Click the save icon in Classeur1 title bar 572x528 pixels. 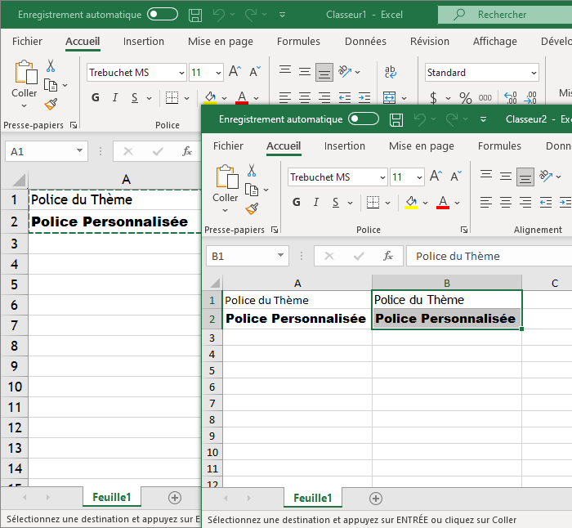click(x=195, y=15)
